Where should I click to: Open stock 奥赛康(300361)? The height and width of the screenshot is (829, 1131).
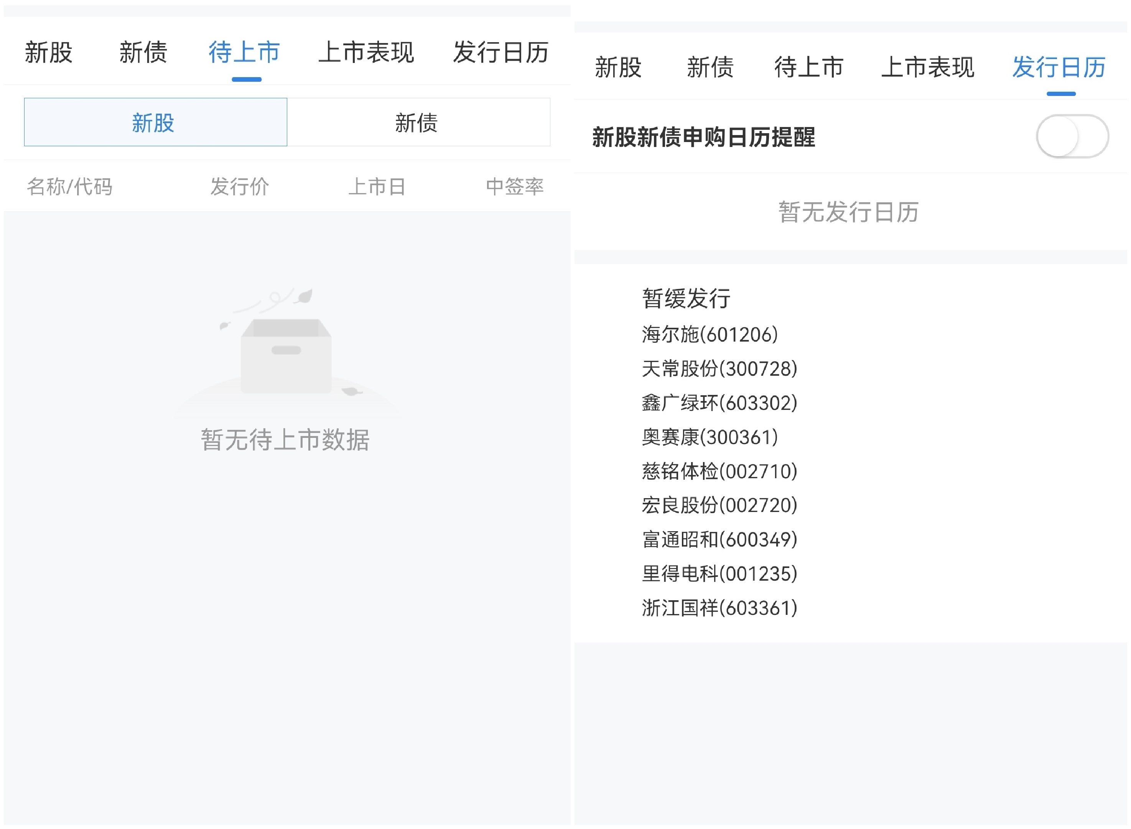(710, 437)
